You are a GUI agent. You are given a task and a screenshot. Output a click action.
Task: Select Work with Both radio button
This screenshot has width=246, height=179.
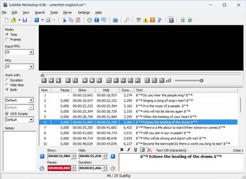point(7,90)
